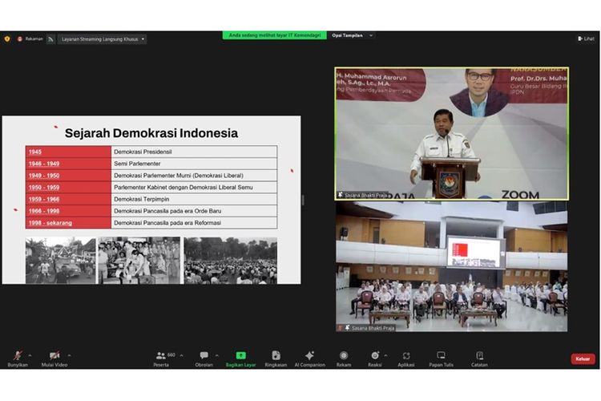Open Aplikasi apps panel
The image size is (601, 401).
tap(405, 356)
